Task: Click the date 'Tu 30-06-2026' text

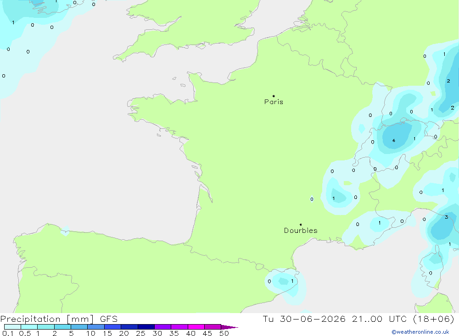Action: tap(304, 319)
